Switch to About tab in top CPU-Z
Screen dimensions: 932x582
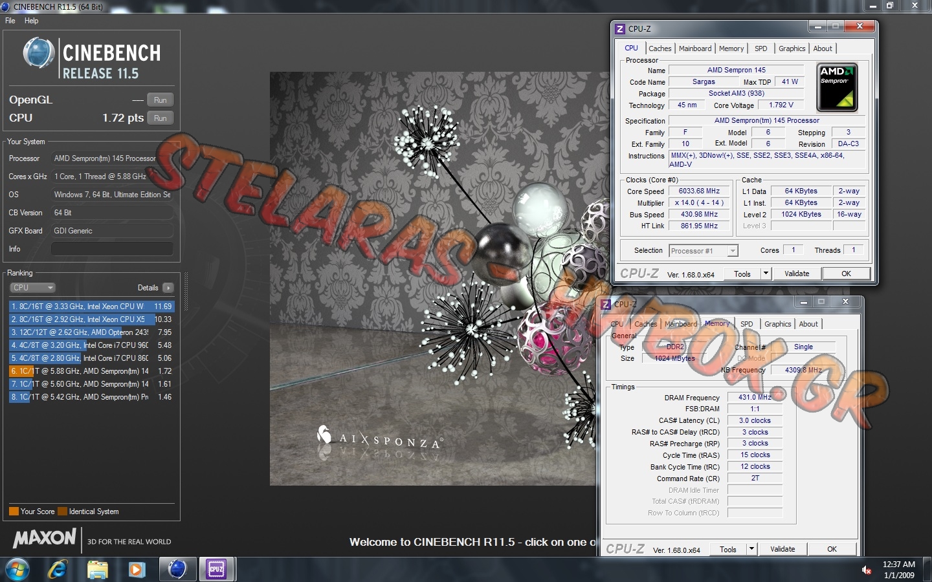pyautogui.click(x=823, y=48)
